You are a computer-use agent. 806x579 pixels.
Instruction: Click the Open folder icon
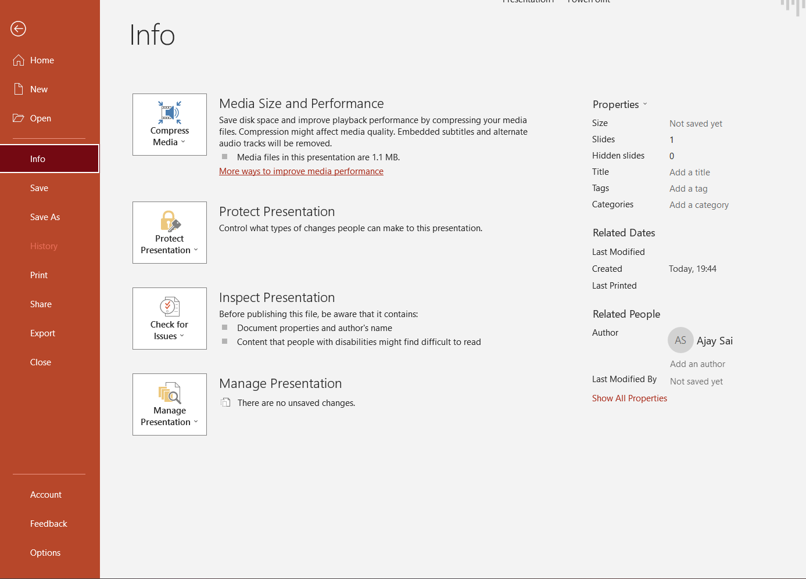tap(19, 118)
